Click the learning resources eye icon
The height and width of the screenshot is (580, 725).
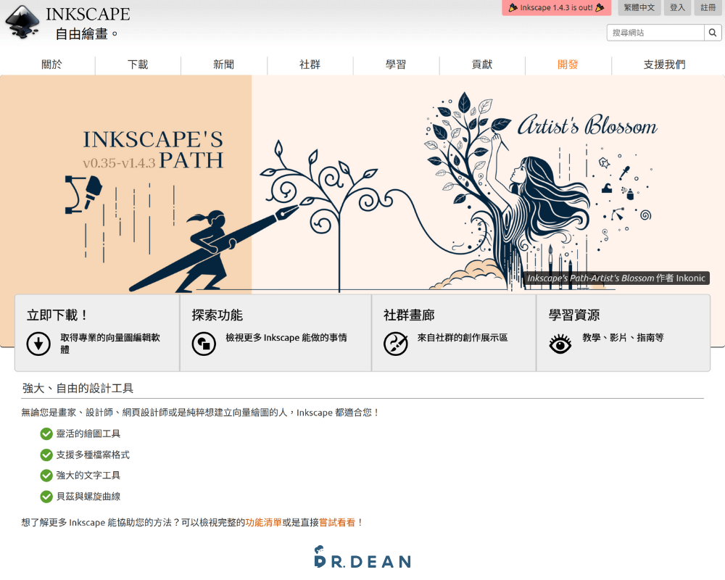560,344
